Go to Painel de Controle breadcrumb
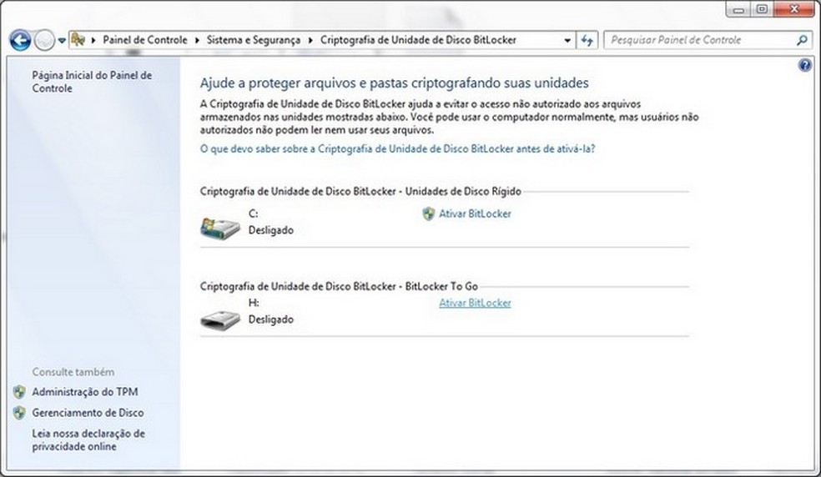Viewport: 821px width, 477px height. click(145, 40)
